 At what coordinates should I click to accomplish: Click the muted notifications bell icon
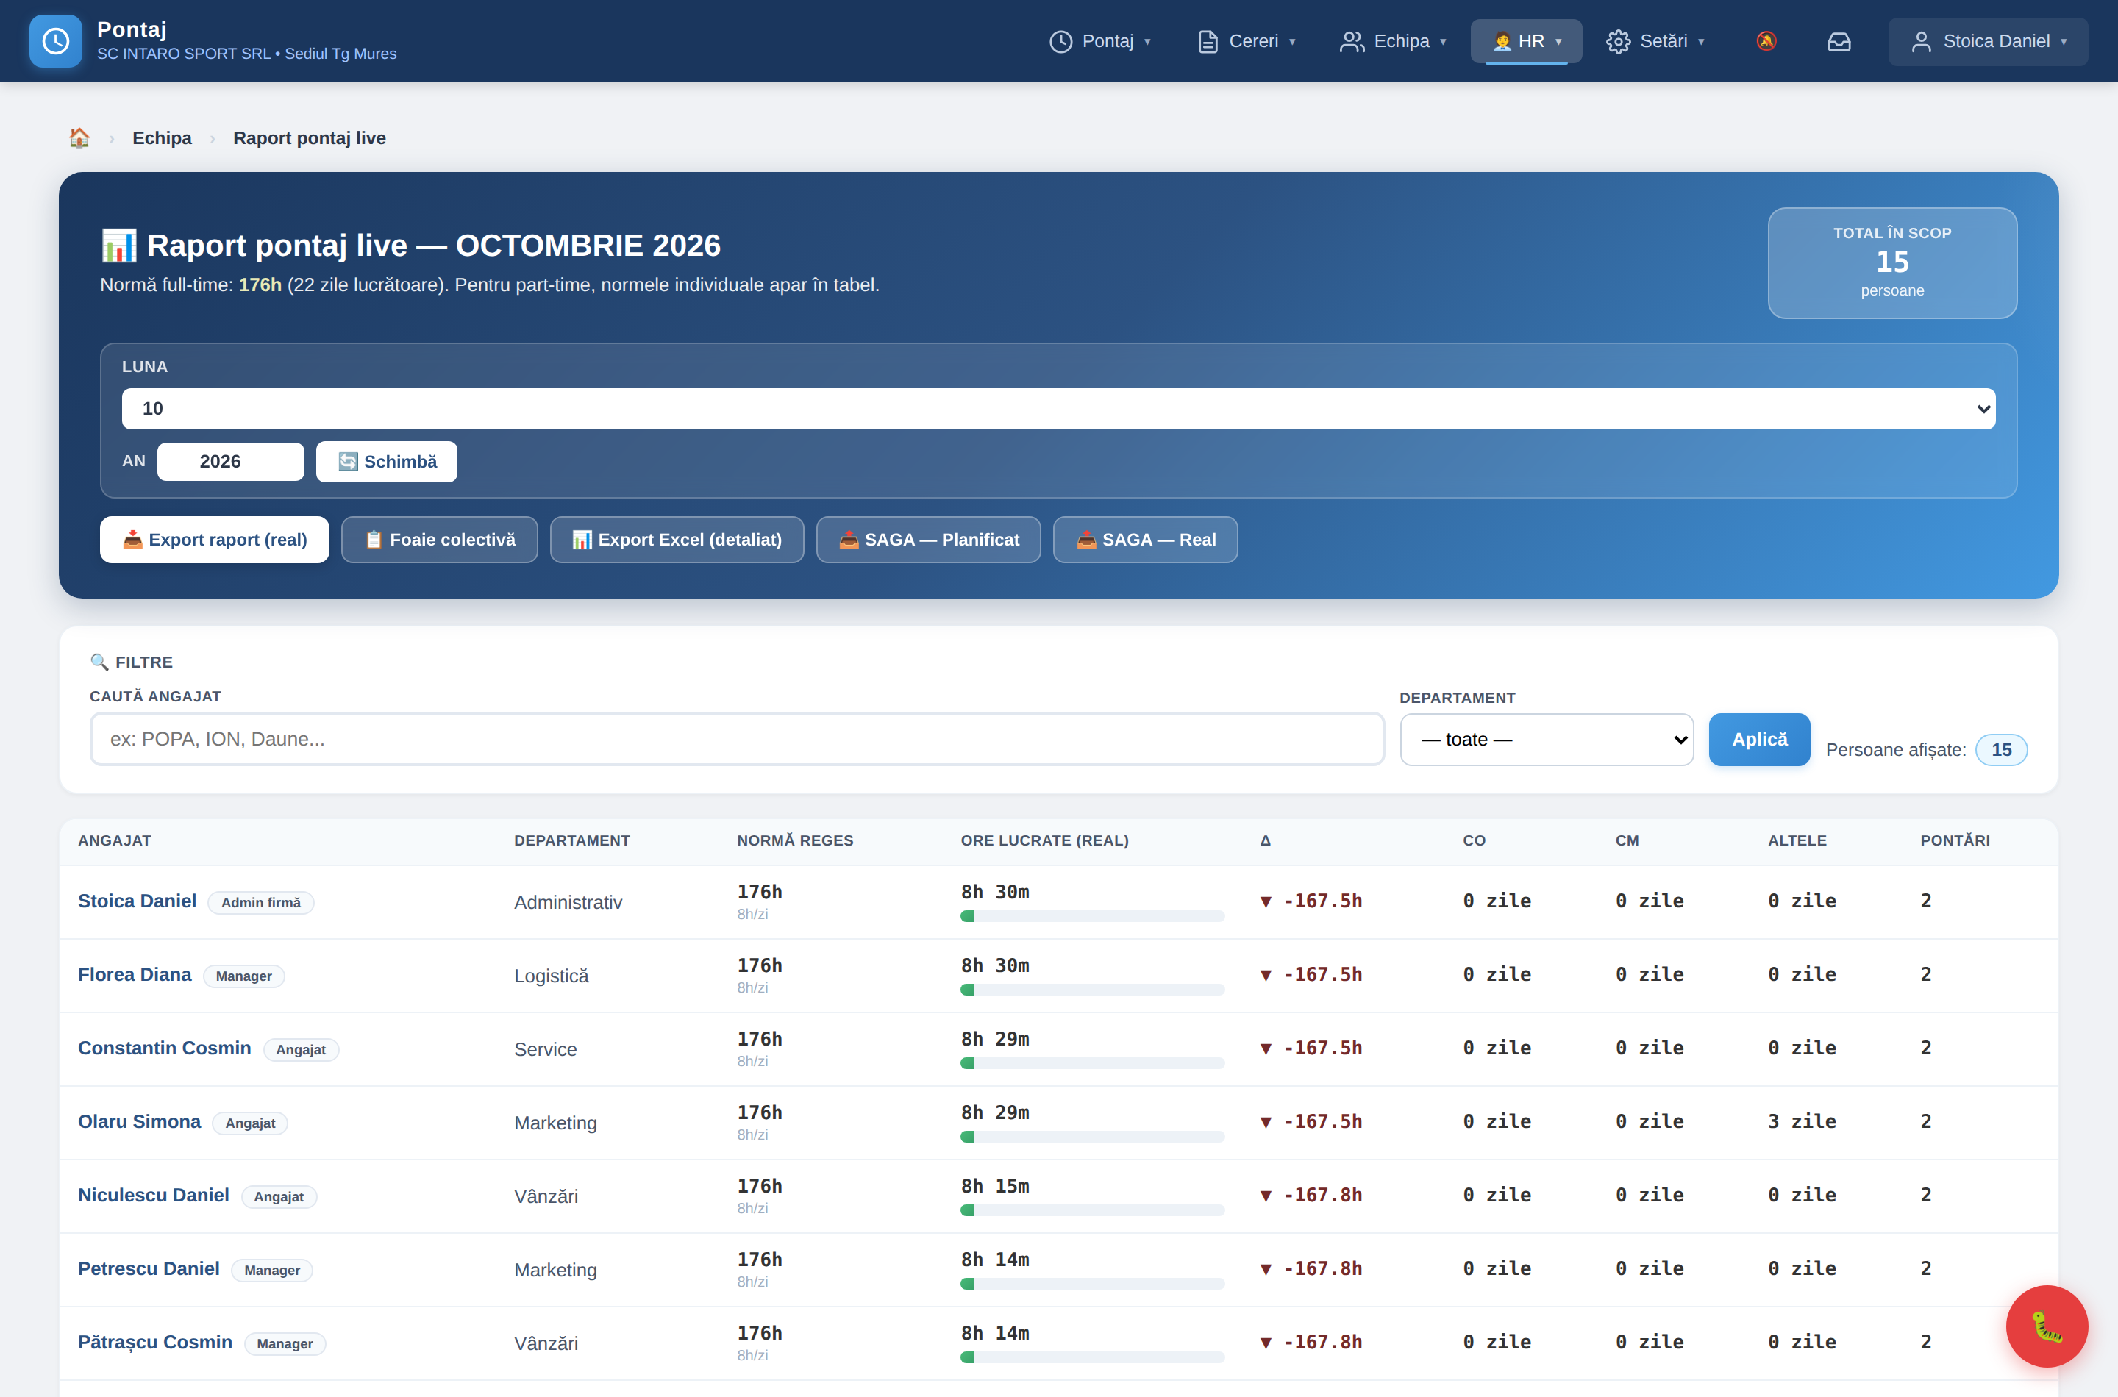(1766, 41)
